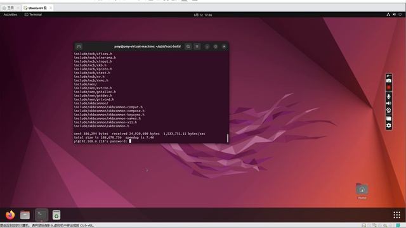Click the power icon in top bar
This screenshot has height=228, width=406.
(x=400, y=15)
